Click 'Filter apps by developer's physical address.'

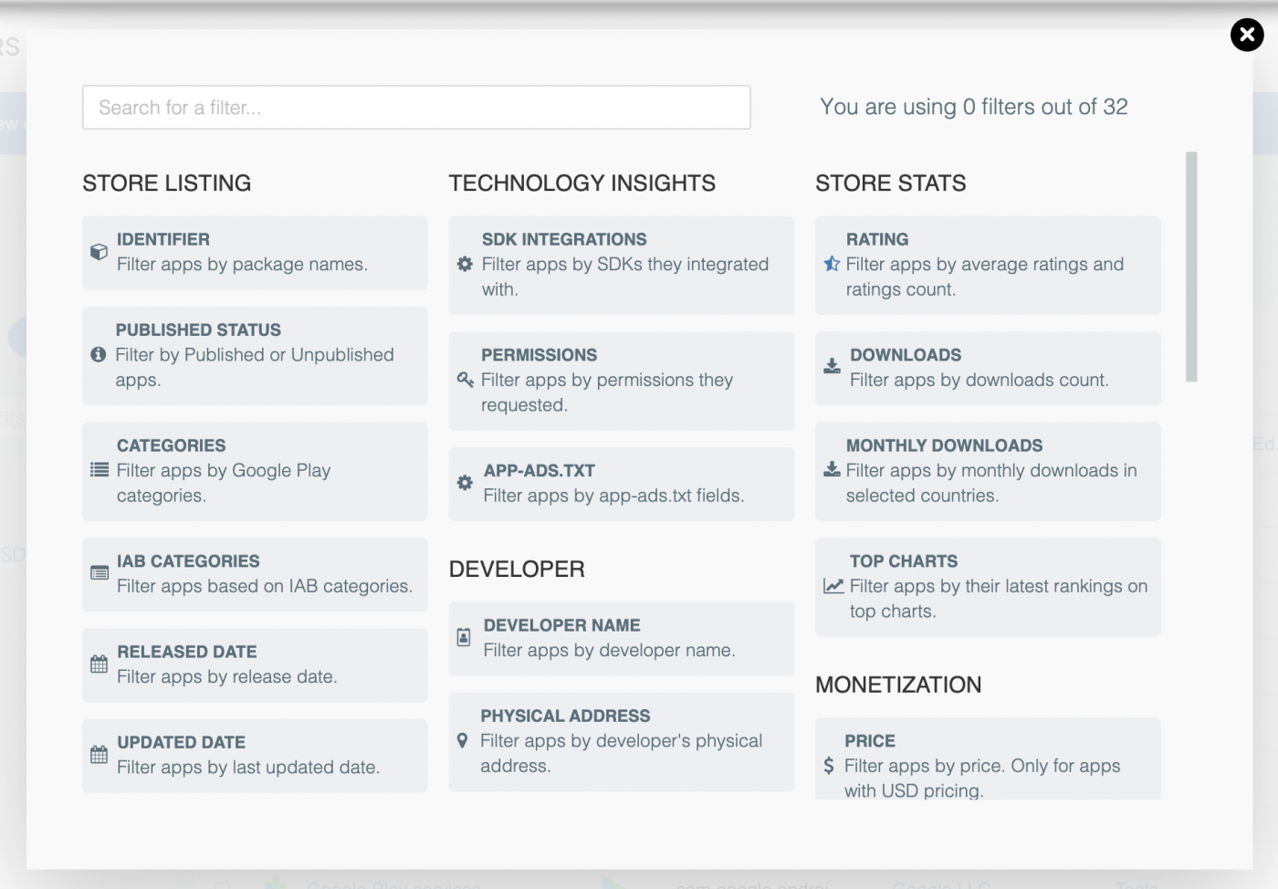(621, 753)
